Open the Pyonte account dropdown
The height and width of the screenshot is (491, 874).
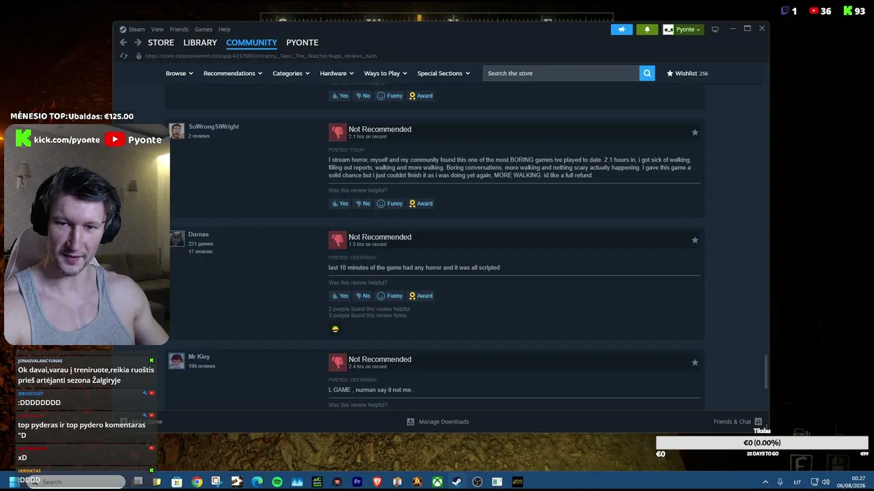tap(683, 29)
